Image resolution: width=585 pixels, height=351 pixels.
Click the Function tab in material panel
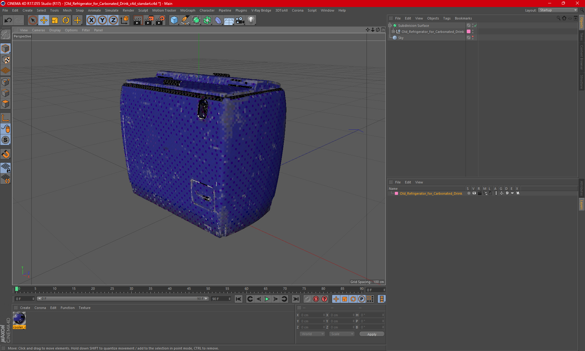(x=67, y=307)
